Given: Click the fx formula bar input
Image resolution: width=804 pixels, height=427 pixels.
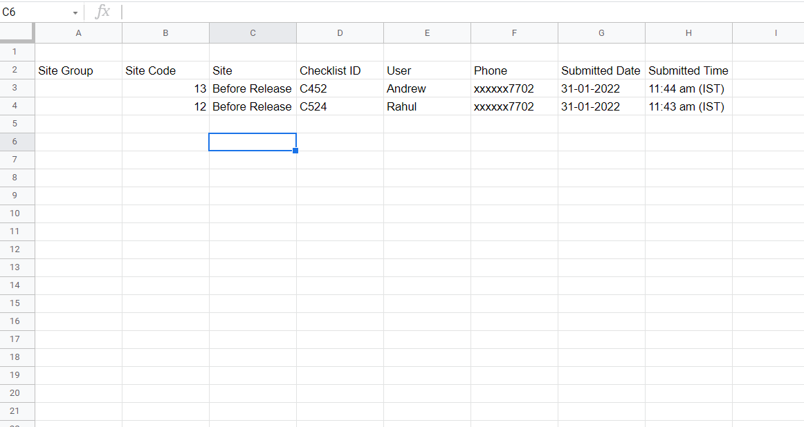Looking at the screenshot, I should 462,12.
